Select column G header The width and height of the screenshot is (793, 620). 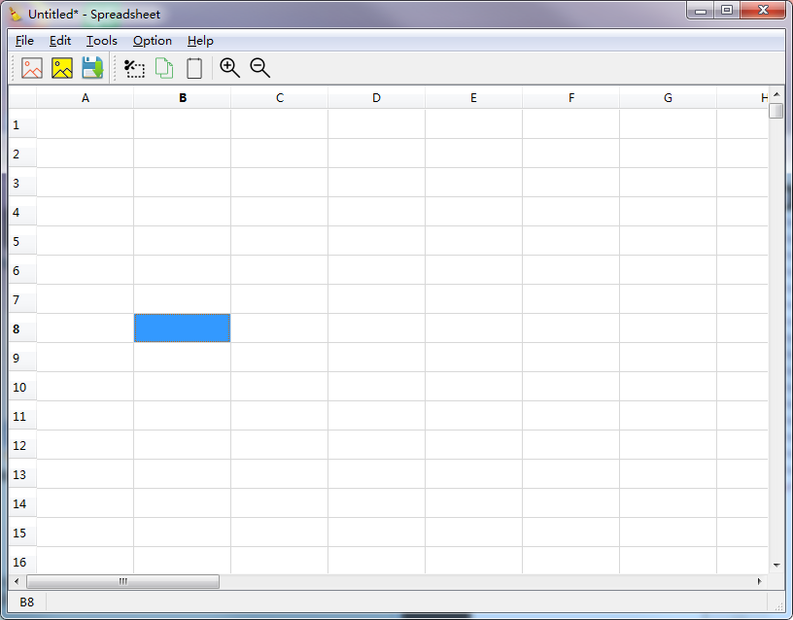coord(668,98)
